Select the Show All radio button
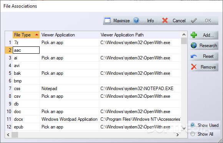223x143 pixels. click(x=193, y=134)
